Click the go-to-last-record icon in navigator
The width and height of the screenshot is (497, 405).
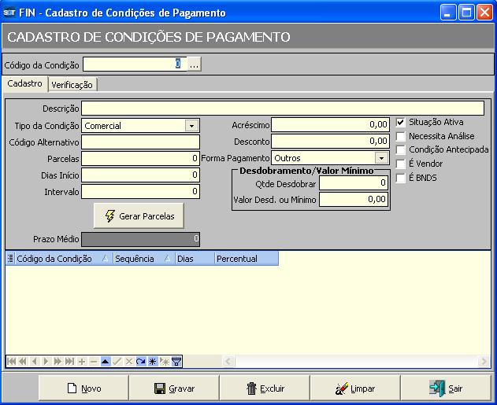pyautogui.click(x=69, y=361)
